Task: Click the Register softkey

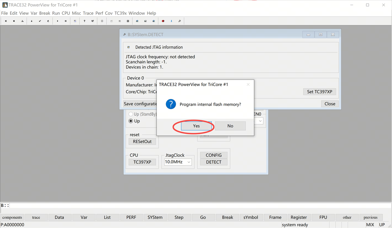Action: pyautogui.click(x=299, y=217)
